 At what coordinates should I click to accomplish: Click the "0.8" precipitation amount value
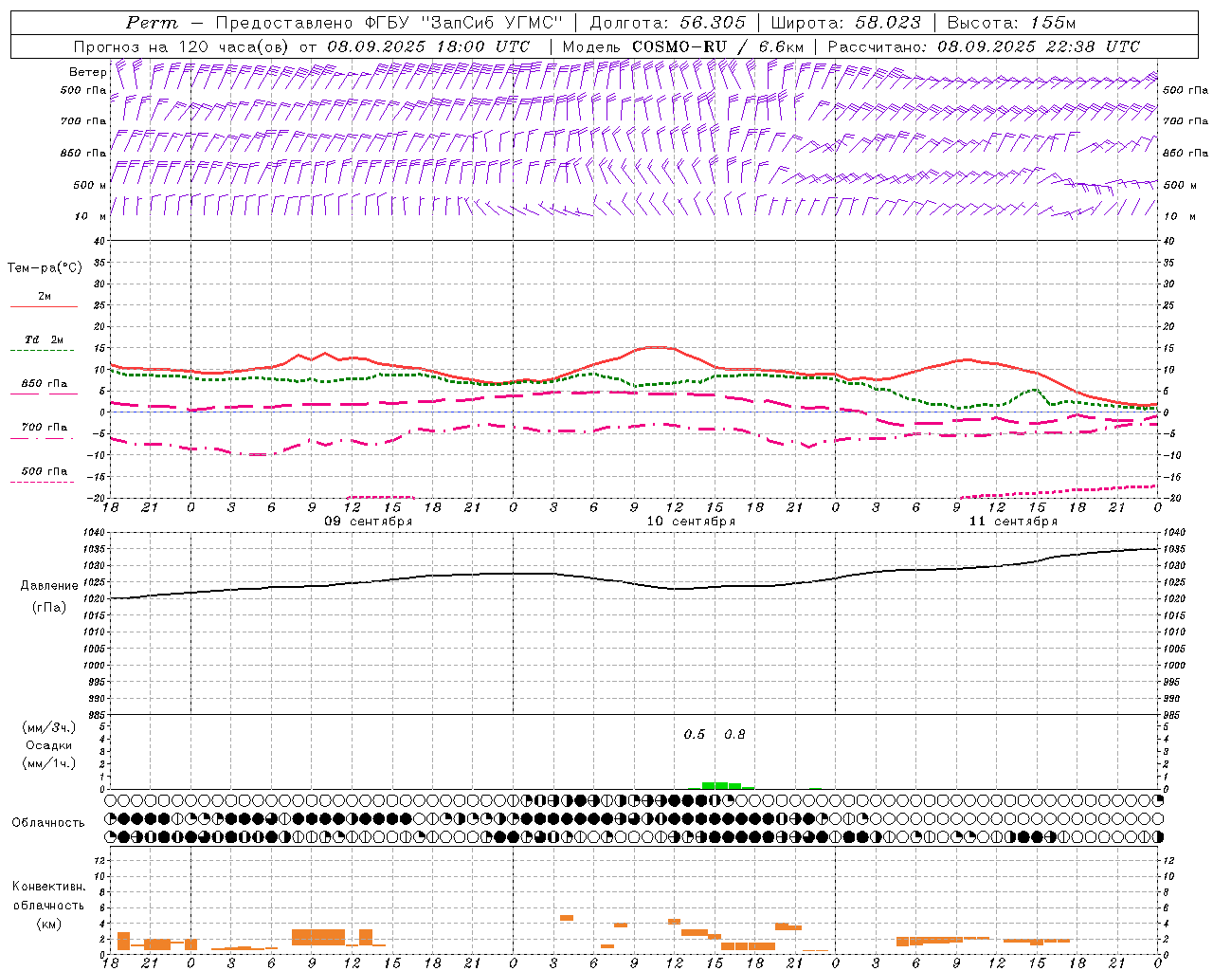coord(734,734)
